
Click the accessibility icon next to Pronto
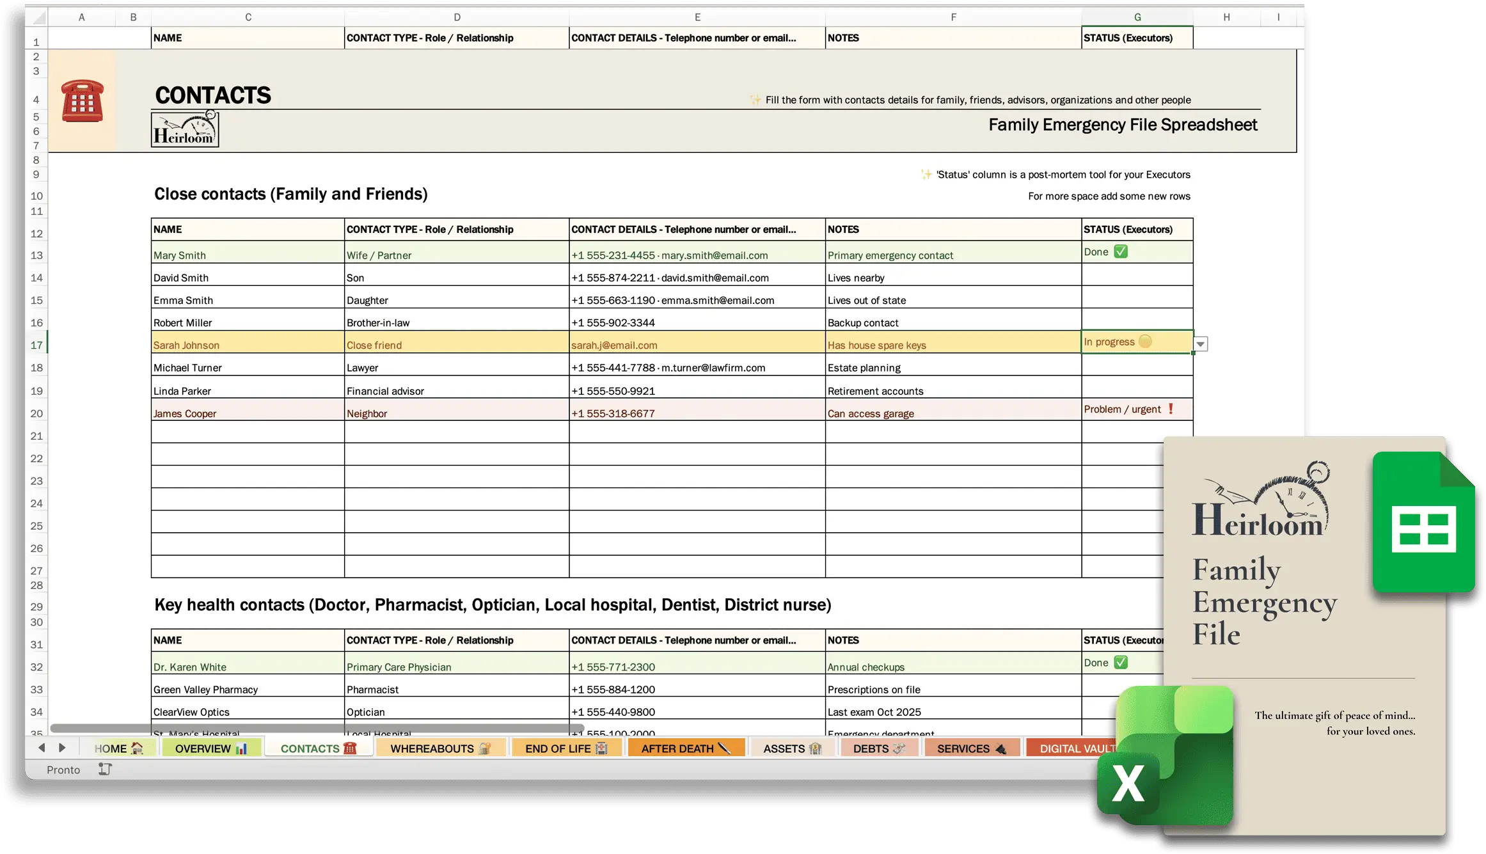pos(105,769)
